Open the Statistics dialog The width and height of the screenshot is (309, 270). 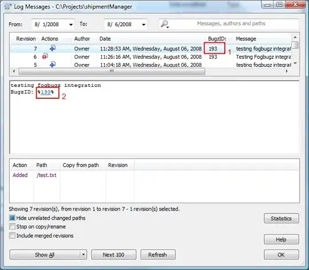pos(281,218)
